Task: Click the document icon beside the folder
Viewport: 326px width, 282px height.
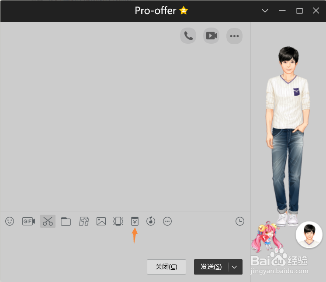Action: click(x=84, y=221)
